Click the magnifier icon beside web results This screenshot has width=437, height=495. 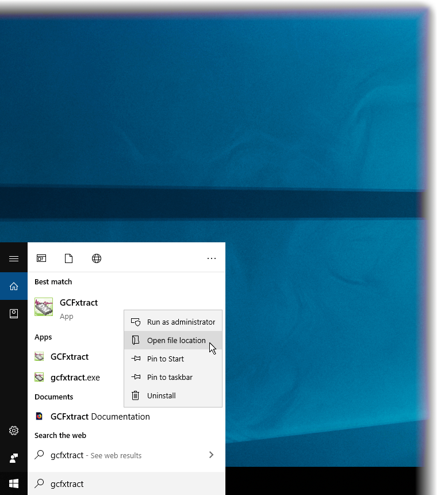coord(39,455)
